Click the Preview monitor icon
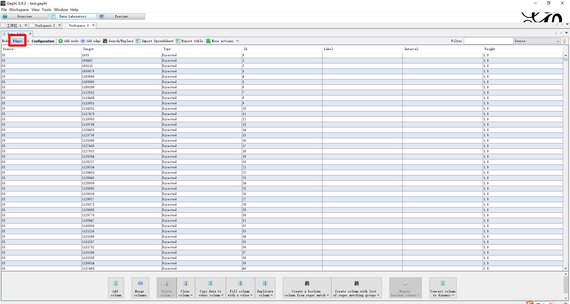This screenshot has height=304, width=570. click(x=102, y=17)
